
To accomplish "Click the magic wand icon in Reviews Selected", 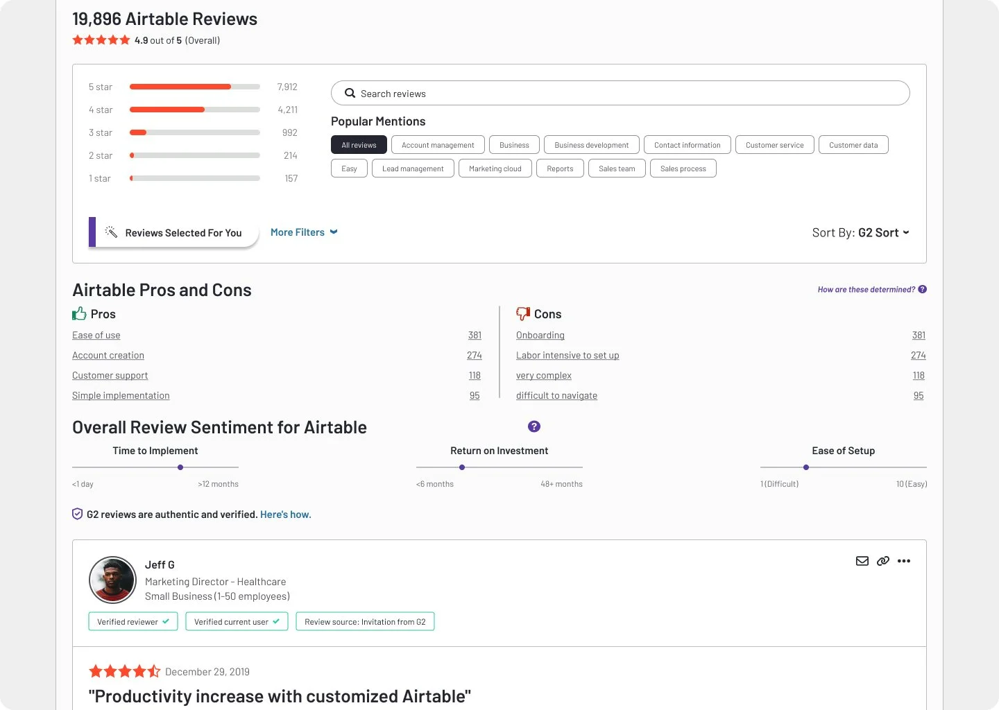I will (111, 232).
